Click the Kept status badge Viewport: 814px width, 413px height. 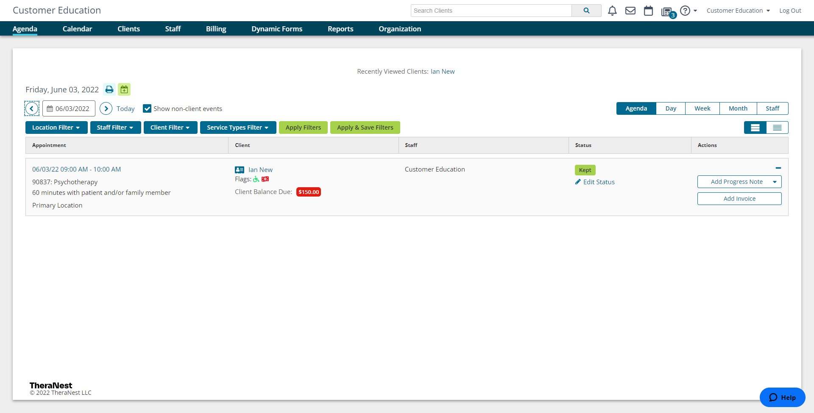tap(585, 170)
